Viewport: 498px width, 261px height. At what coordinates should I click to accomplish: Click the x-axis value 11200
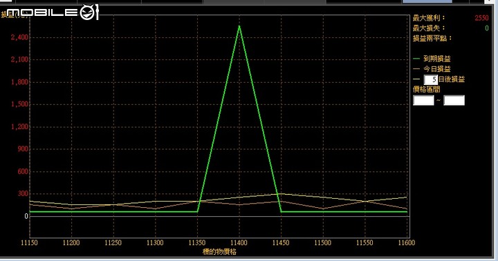tap(71, 242)
